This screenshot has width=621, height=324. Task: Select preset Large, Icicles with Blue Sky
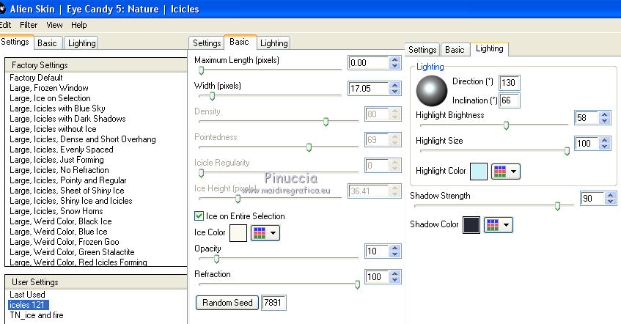pyautogui.click(x=57, y=108)
